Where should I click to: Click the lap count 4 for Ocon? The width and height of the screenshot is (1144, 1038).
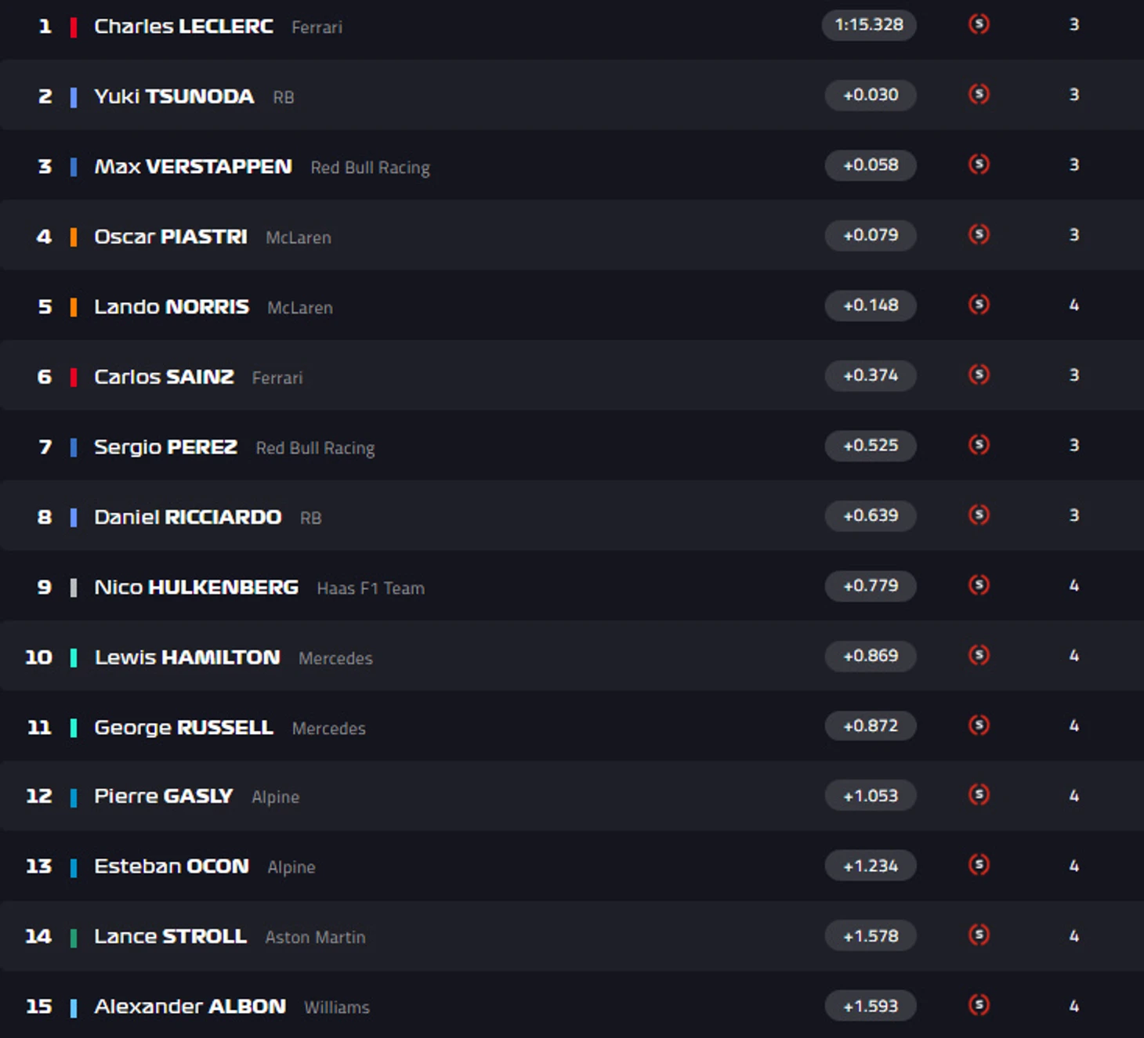[1074, 866]
